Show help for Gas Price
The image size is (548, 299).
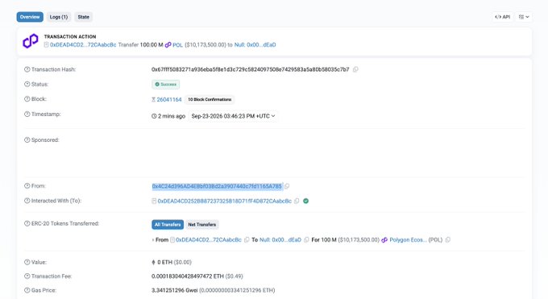click(27, 290)
